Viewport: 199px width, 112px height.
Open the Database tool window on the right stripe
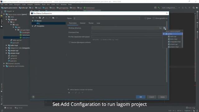tap(197, 15)
